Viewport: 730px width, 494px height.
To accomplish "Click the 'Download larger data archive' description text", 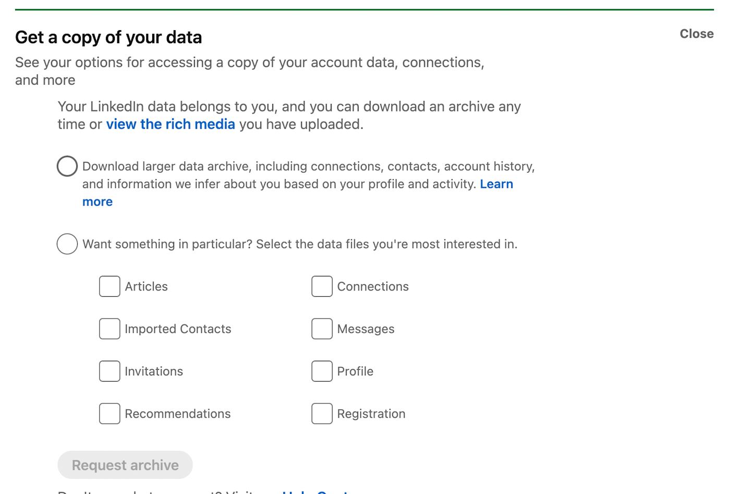I will point(308,167).
